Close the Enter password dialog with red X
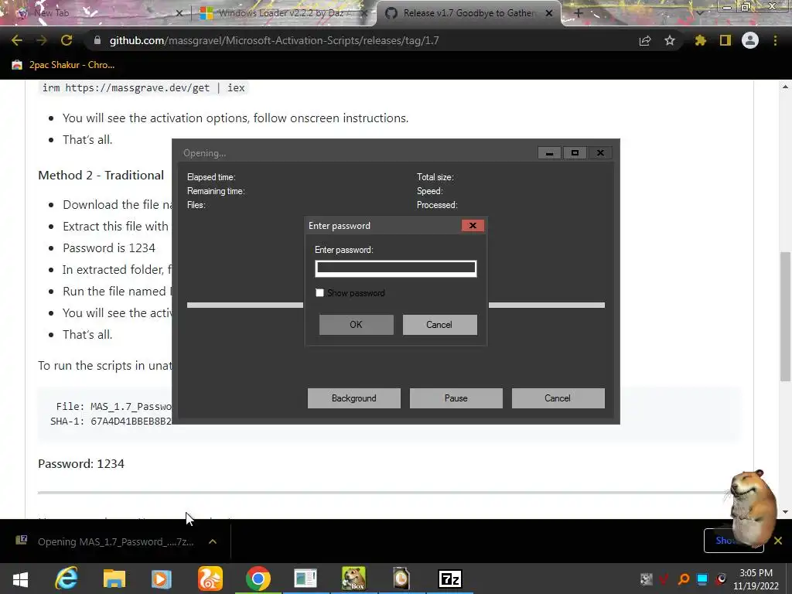 click(x=473, y=225)
